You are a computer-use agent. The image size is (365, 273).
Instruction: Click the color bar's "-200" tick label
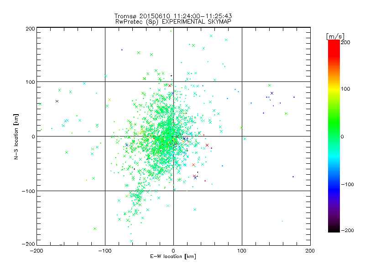pyautogui.click(x=347, y=230)
